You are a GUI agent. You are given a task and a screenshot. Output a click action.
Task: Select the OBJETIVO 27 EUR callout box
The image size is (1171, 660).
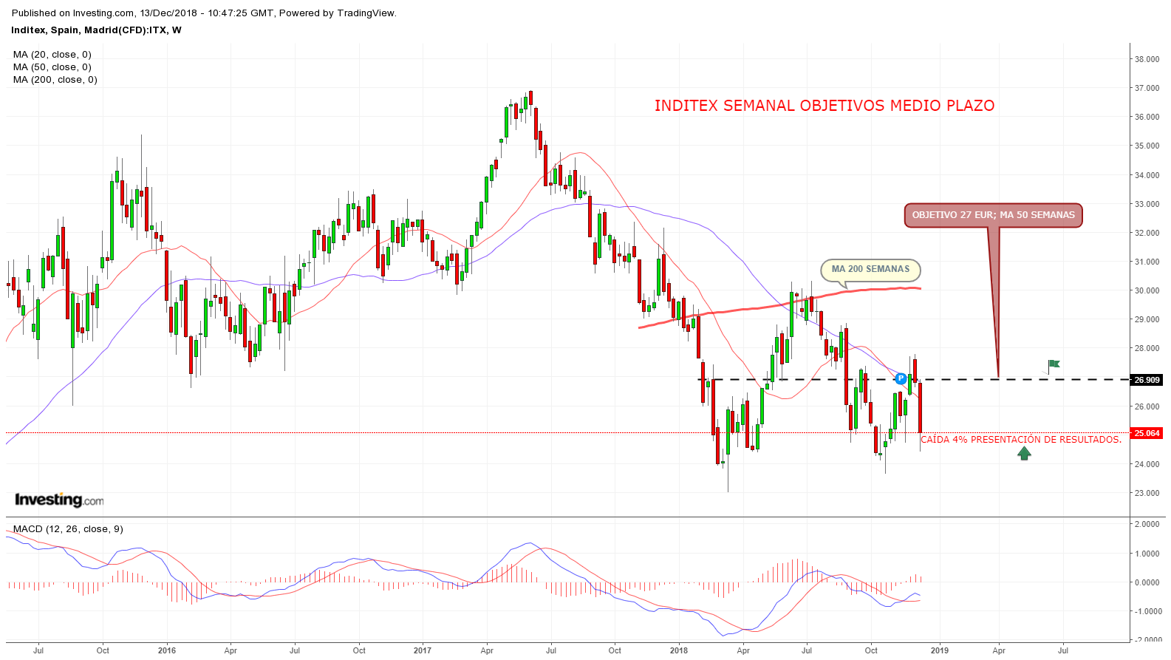click(993, 215)
